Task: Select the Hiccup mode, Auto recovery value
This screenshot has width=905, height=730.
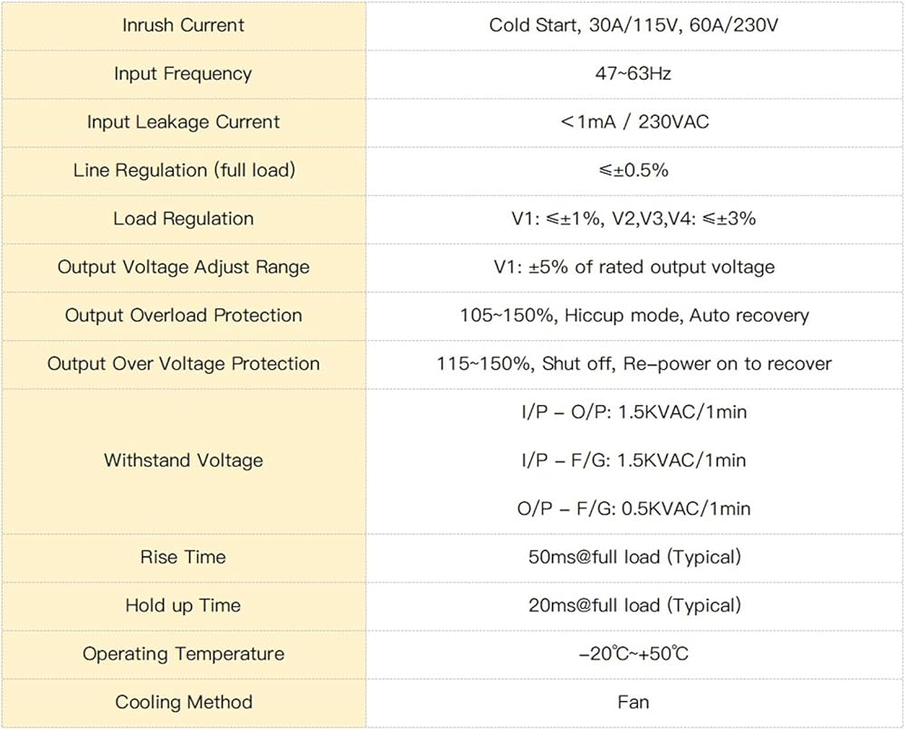Action: 634,316
